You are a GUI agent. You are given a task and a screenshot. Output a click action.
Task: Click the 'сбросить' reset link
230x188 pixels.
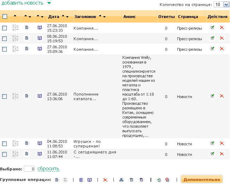coord(48,169)
